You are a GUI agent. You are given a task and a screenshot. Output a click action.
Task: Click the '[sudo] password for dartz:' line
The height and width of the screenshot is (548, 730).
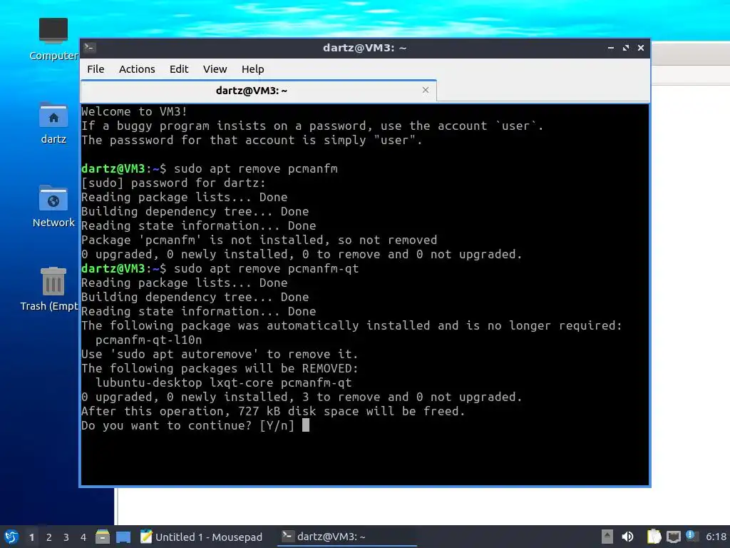[173, 183]
